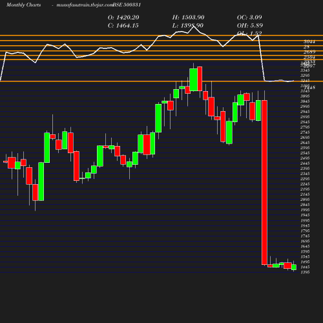Click the "Monthly Charts" title text
The height and width of the screenshot is (323, 323).
(x=24, y=5)
